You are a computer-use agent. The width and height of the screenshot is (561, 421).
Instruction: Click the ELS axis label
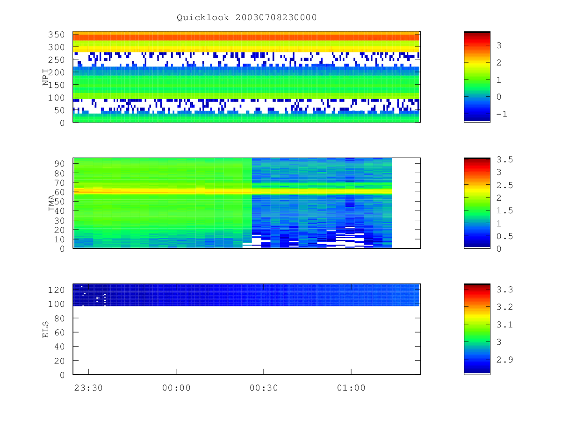[46, 329]
